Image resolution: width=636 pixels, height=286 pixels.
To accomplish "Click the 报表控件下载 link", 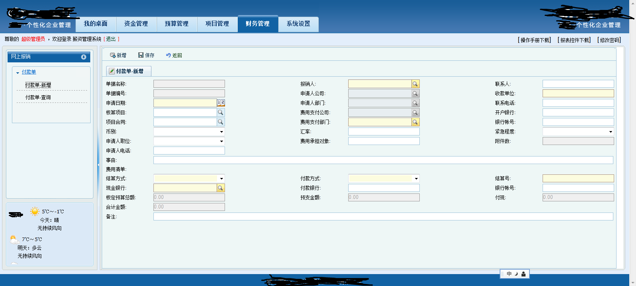I will pos(575,40).
